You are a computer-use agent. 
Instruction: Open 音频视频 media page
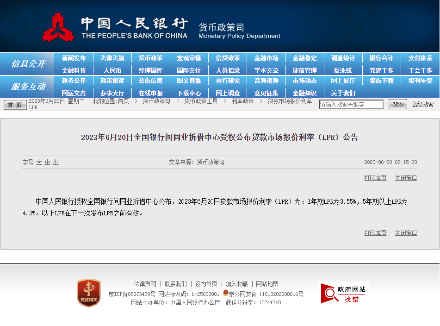(266, 81)
